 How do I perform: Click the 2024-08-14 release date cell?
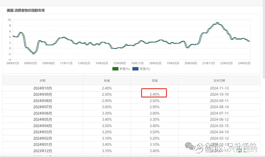219,107
